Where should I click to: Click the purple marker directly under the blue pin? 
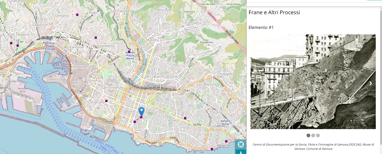pos(141,117)
